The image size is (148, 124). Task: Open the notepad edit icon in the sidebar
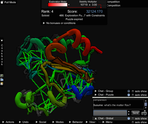[x=2, y=84]
